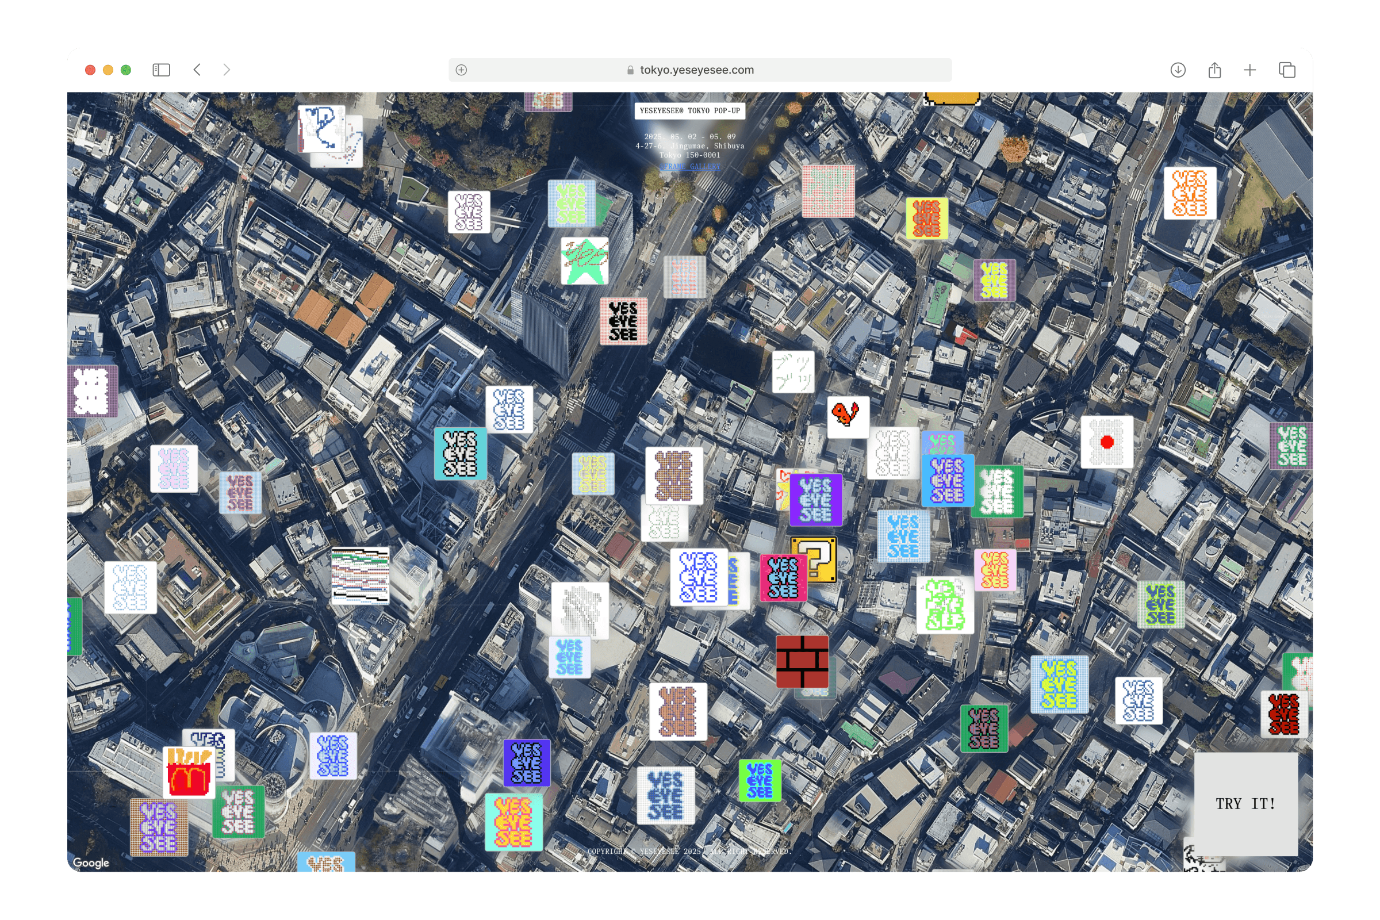Click the forward navigation chevron
Viewport: 1380px width, 920px height.
coord(227,70)
